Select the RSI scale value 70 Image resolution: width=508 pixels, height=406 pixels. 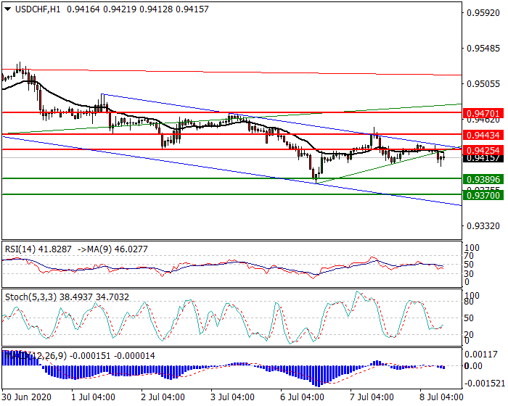[469, 256]
